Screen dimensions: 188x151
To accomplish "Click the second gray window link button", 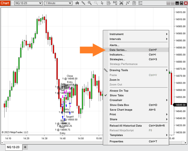I will [x=173, y=3].
